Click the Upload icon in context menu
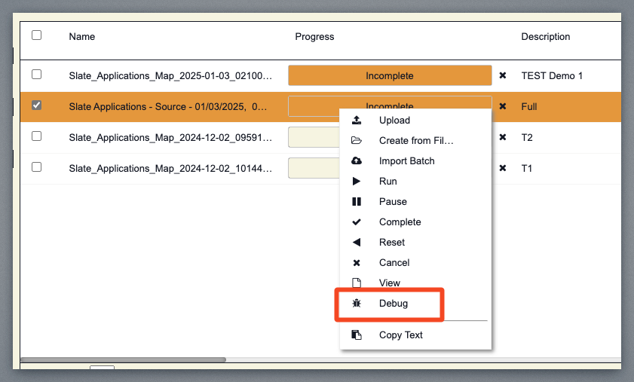The image size is (634, 382). (357, 121)
